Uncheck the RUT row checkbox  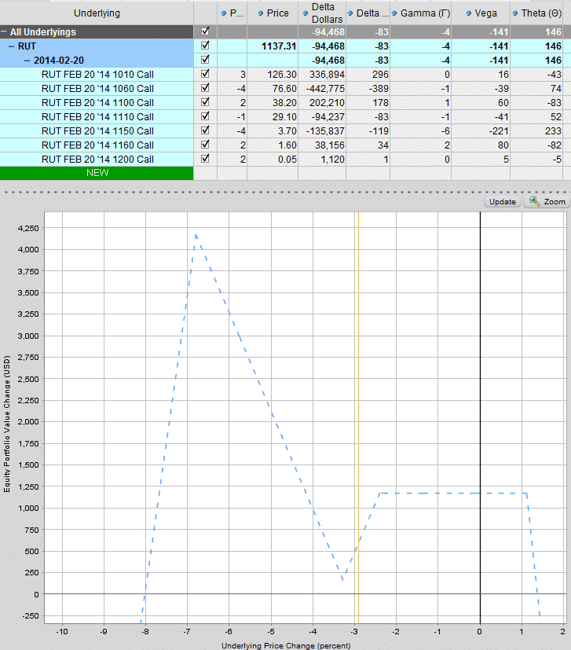(205, 45)
